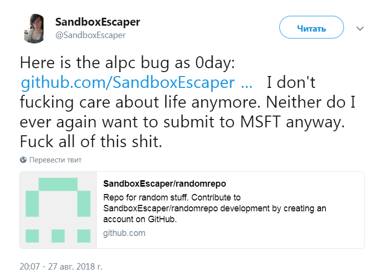Screen dimensions: 380x277
Task: Open the SandboxEscaper/randomrepo card title
Action: [164, 184]
